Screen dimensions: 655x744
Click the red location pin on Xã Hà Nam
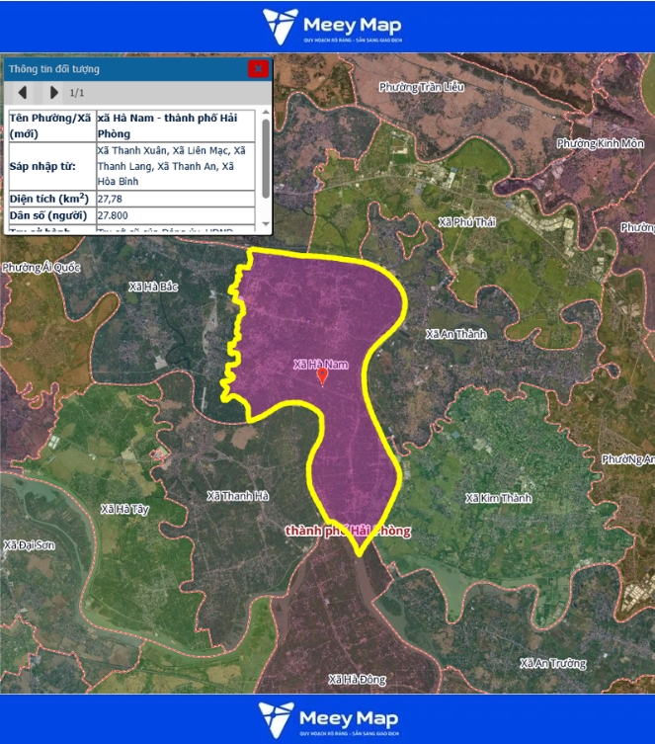click(321, 375)
